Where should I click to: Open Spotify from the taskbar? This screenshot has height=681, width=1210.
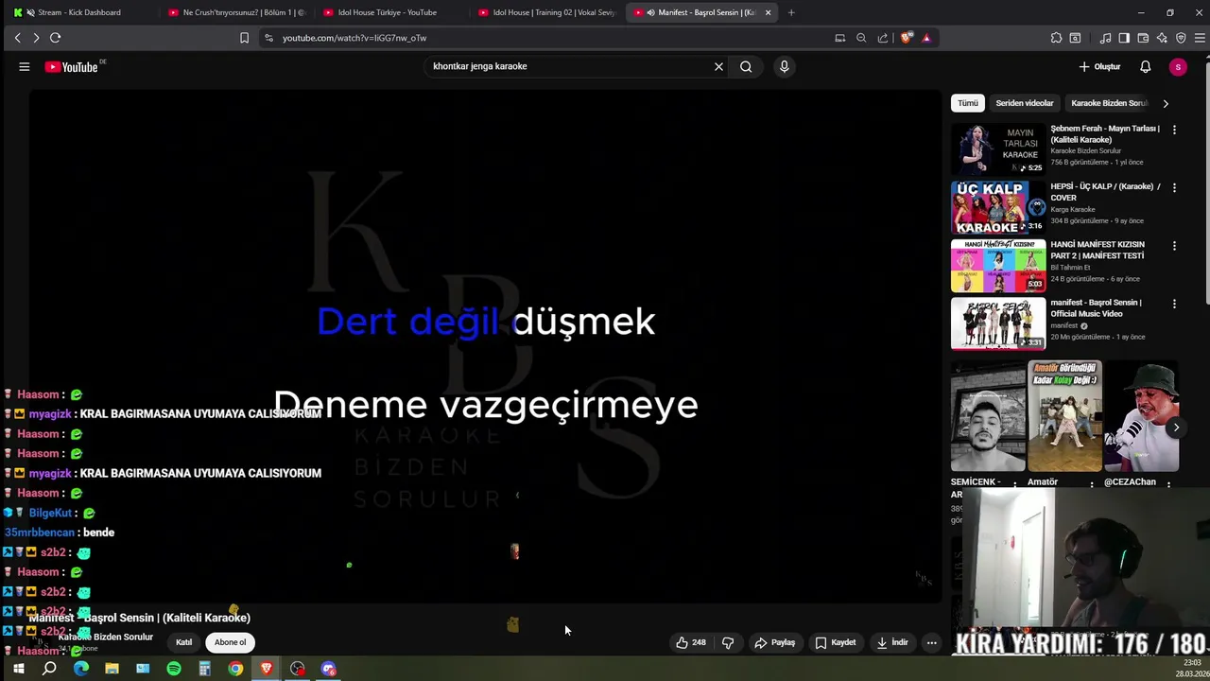(x=174, y=669)
